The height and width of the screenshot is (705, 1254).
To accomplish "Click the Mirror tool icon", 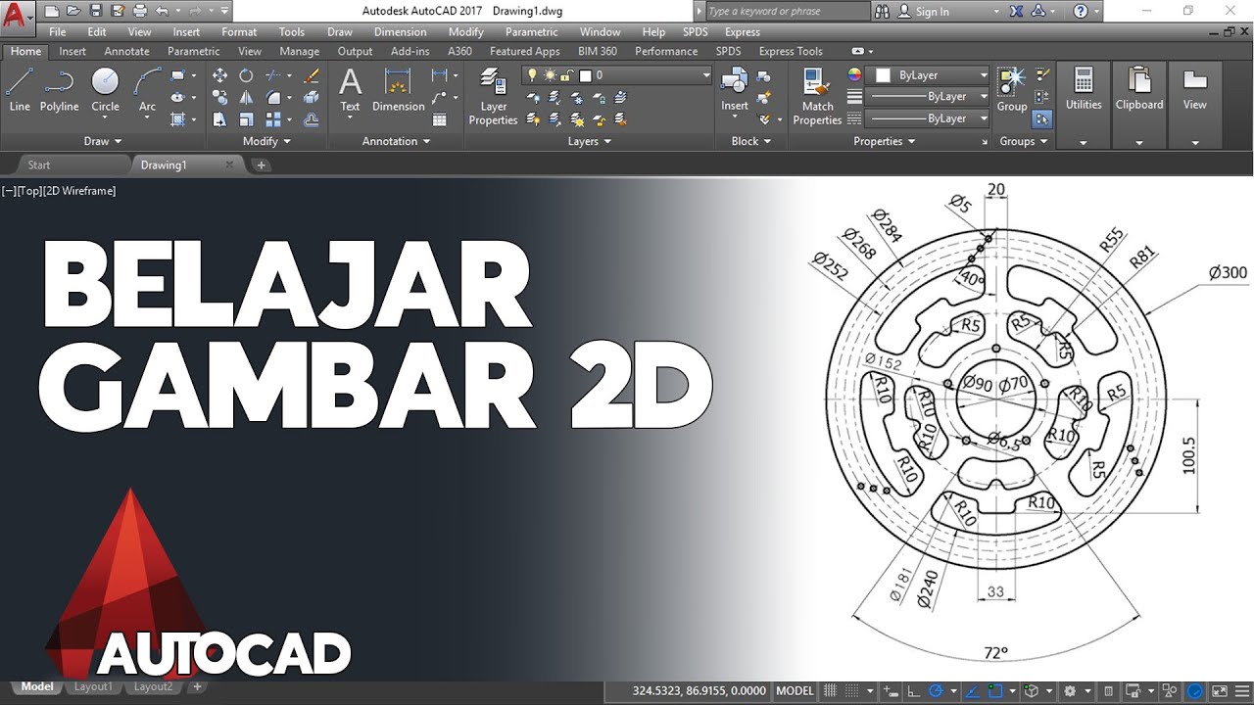I will (246, 97).
